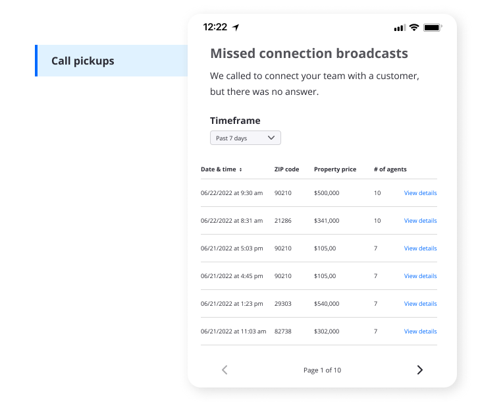Click the 12:22 clock in status bar
The image size is (478, 402).
[x=215, y=28]
